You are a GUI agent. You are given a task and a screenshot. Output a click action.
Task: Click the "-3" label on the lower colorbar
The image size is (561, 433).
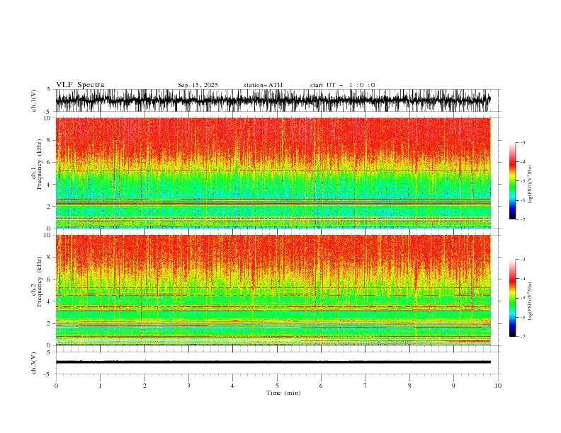[x=523, y=260]
